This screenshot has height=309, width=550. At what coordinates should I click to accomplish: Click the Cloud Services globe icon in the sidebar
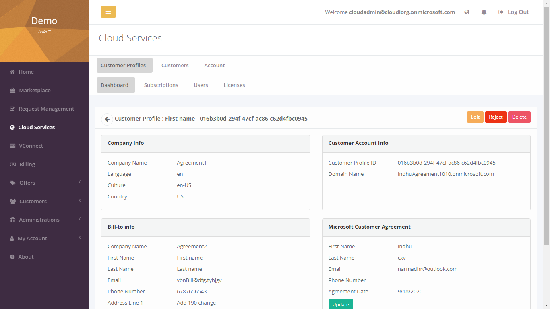tap(12, 127)
